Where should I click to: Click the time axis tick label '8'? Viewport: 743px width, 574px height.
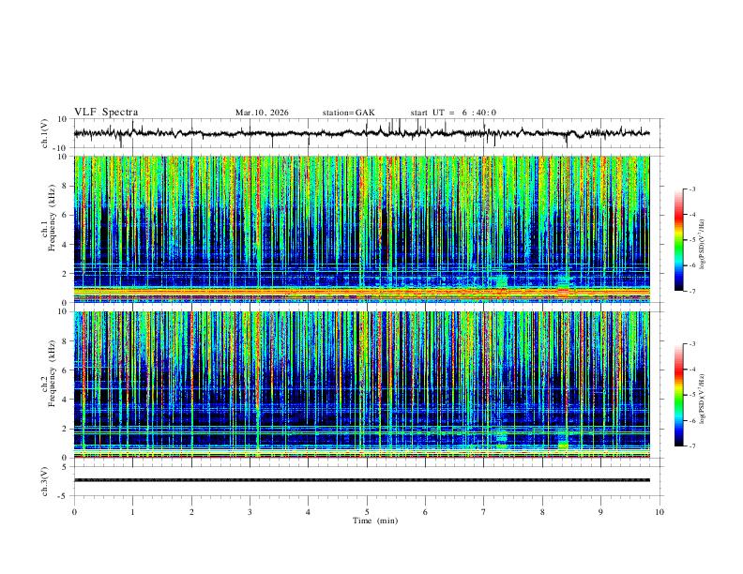(x=542, y=512)
